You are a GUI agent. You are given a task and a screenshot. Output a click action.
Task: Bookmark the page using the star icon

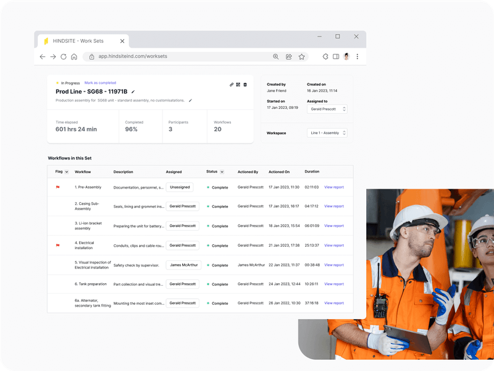302,56
